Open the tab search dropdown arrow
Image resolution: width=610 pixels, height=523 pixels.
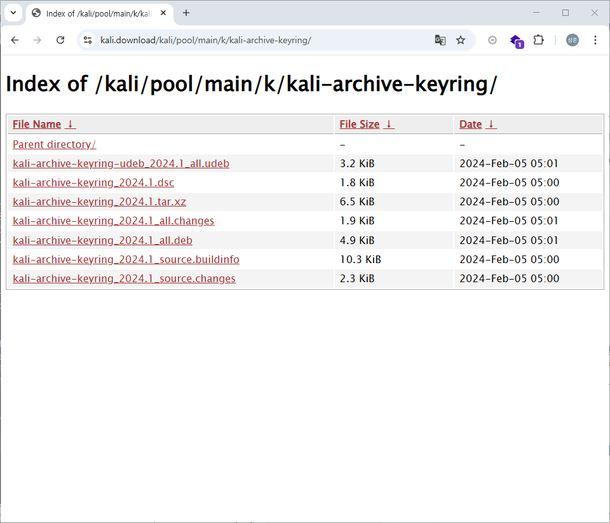13,13
